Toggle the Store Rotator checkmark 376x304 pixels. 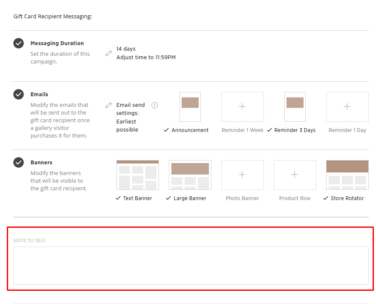[326, 198]
